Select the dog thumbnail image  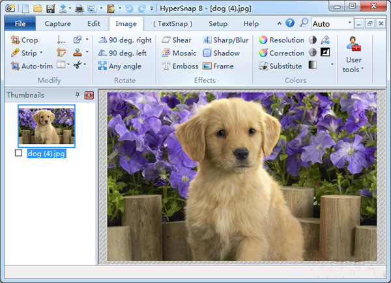tap(46, 126)
